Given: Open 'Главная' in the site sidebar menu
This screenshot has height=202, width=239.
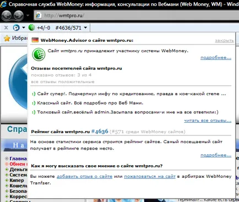Looking at the screenshot, I should click(18, 159).
